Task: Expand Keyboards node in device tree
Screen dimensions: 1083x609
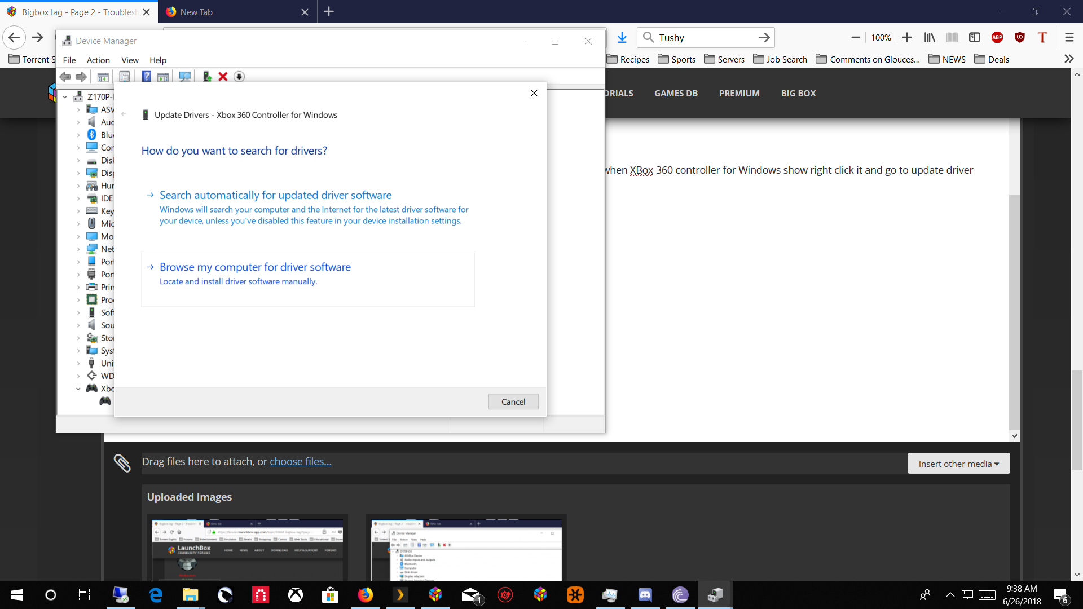Action: pyautogui.click(x=78, y=211)
